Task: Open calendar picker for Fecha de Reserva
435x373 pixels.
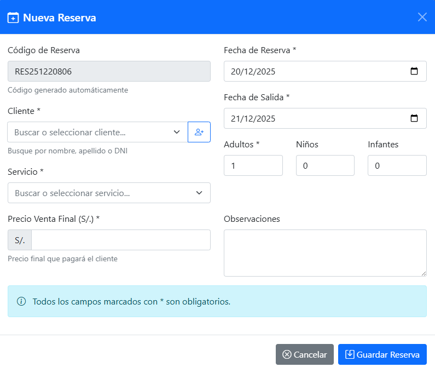Action: tap(414, 71)
